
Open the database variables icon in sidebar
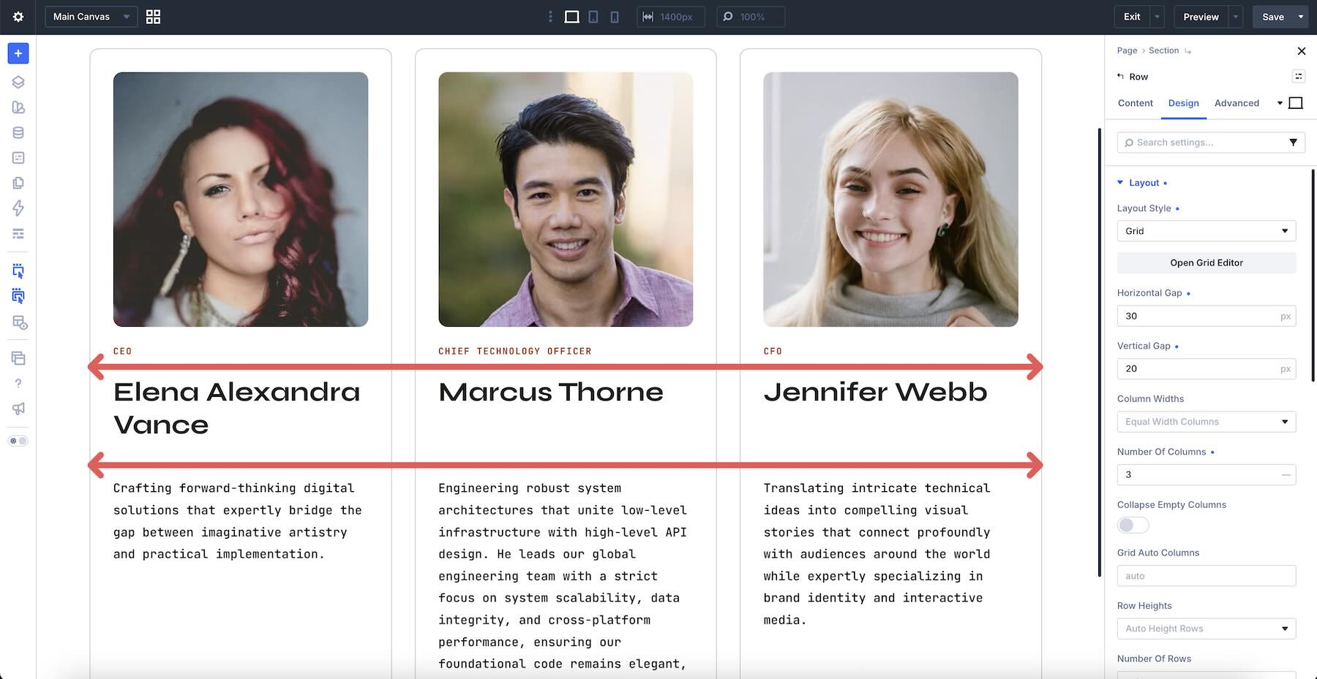(x=18, y=132)
